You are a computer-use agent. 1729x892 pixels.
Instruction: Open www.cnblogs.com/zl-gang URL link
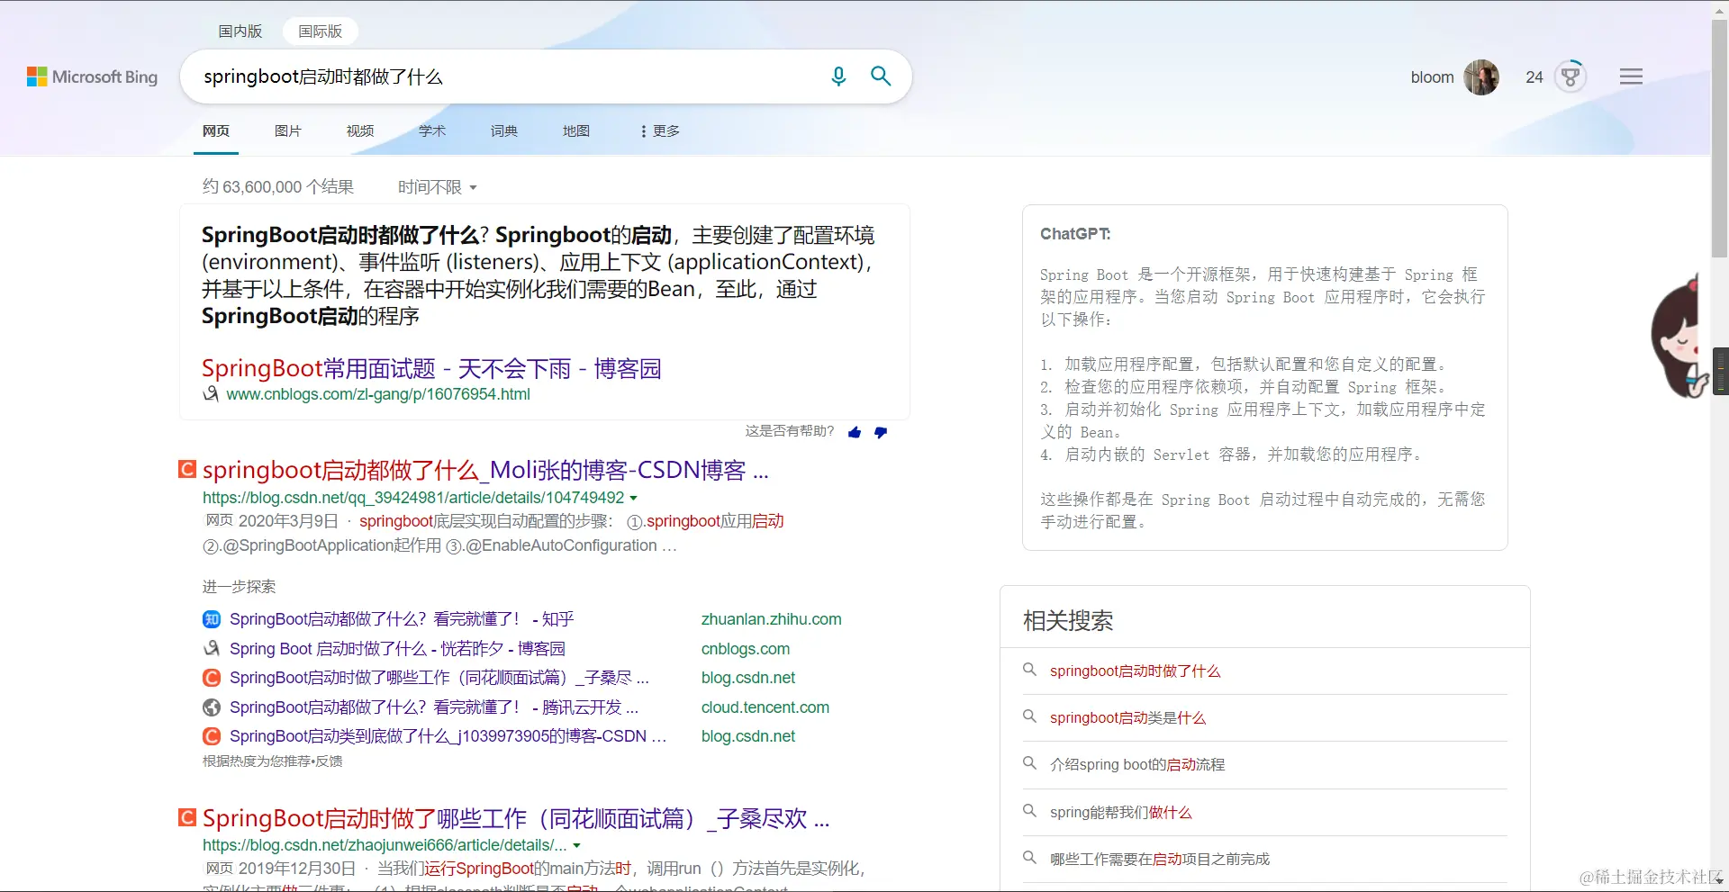(378, 394)
